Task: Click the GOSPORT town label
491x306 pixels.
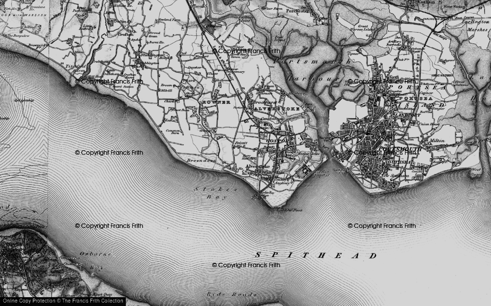Action: [x=277, y=141]
